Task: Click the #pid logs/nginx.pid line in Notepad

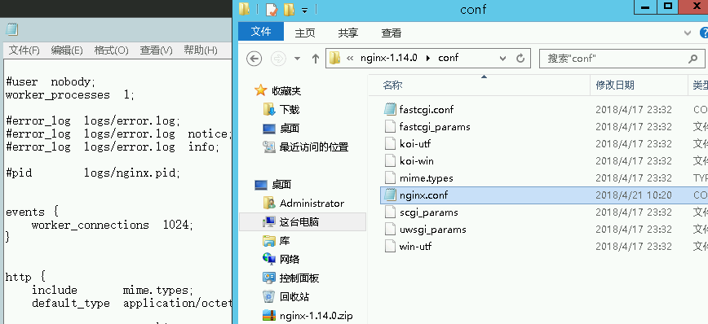Action: pos(93,173)
